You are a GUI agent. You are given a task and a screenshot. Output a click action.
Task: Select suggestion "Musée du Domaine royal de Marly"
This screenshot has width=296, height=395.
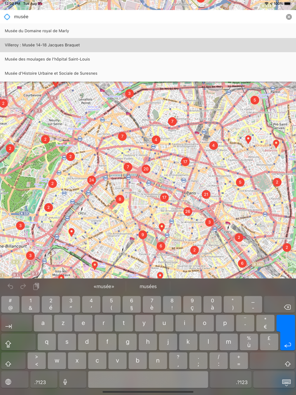(148, 31)
